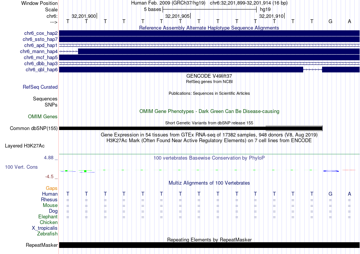The width and height of the screenshot is (360, 254).
Task: Click the chr6_ssto_hap7 alignment bar
Action: tap(209, 39)
